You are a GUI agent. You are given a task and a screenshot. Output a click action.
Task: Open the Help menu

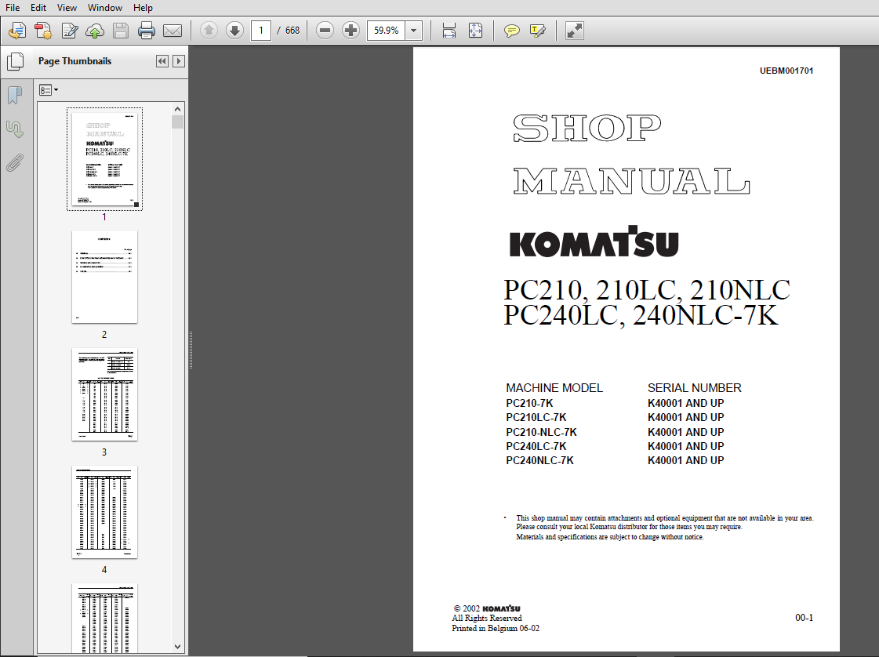click(x=143, y=7)
